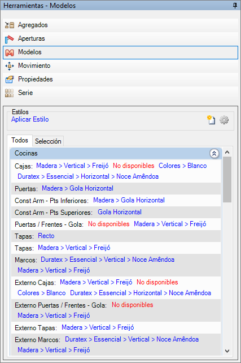This screenshot has width=241, height=363.
Task: Click the Movimiento arrows icon
Action: (x=10, y=66)
